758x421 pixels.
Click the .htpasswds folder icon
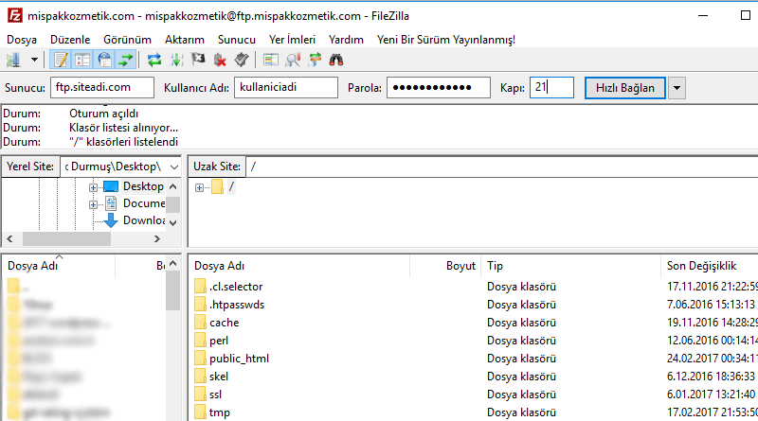200,305
